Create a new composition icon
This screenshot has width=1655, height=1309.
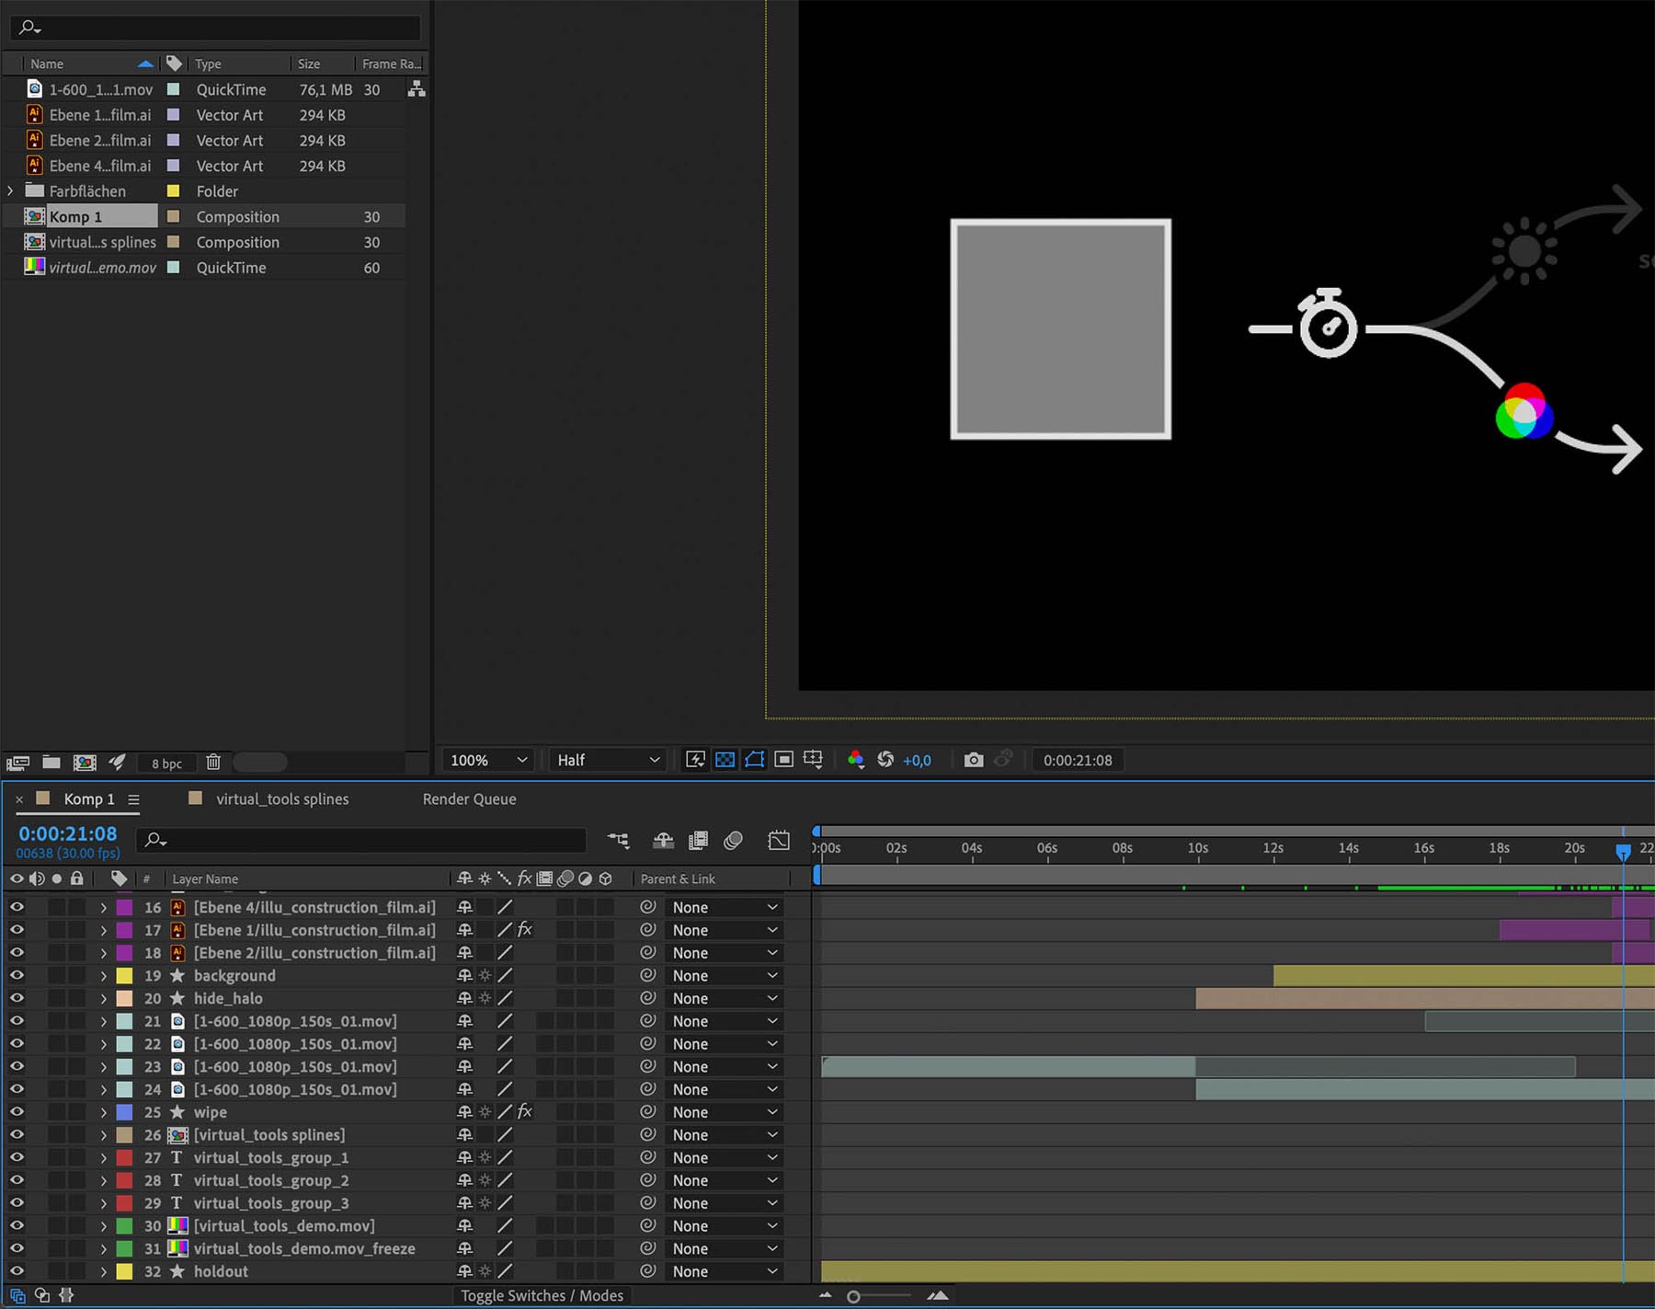click(x=85, y=763)
